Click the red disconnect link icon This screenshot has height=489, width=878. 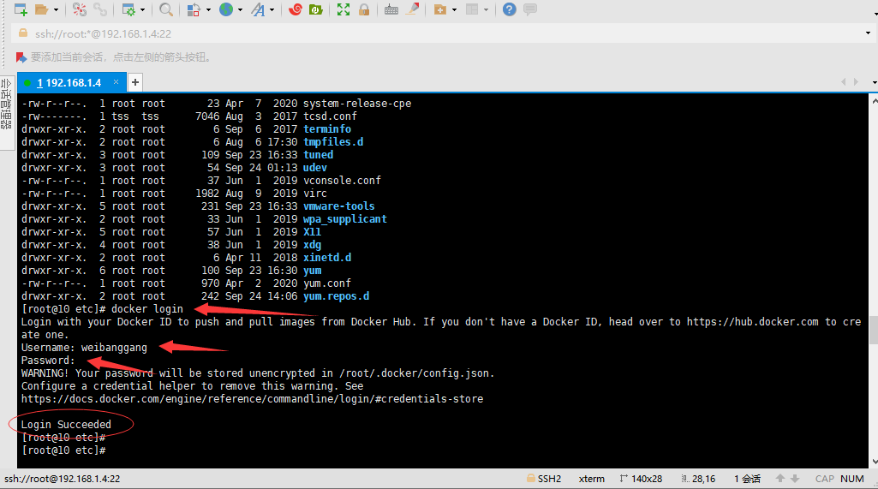80,9
